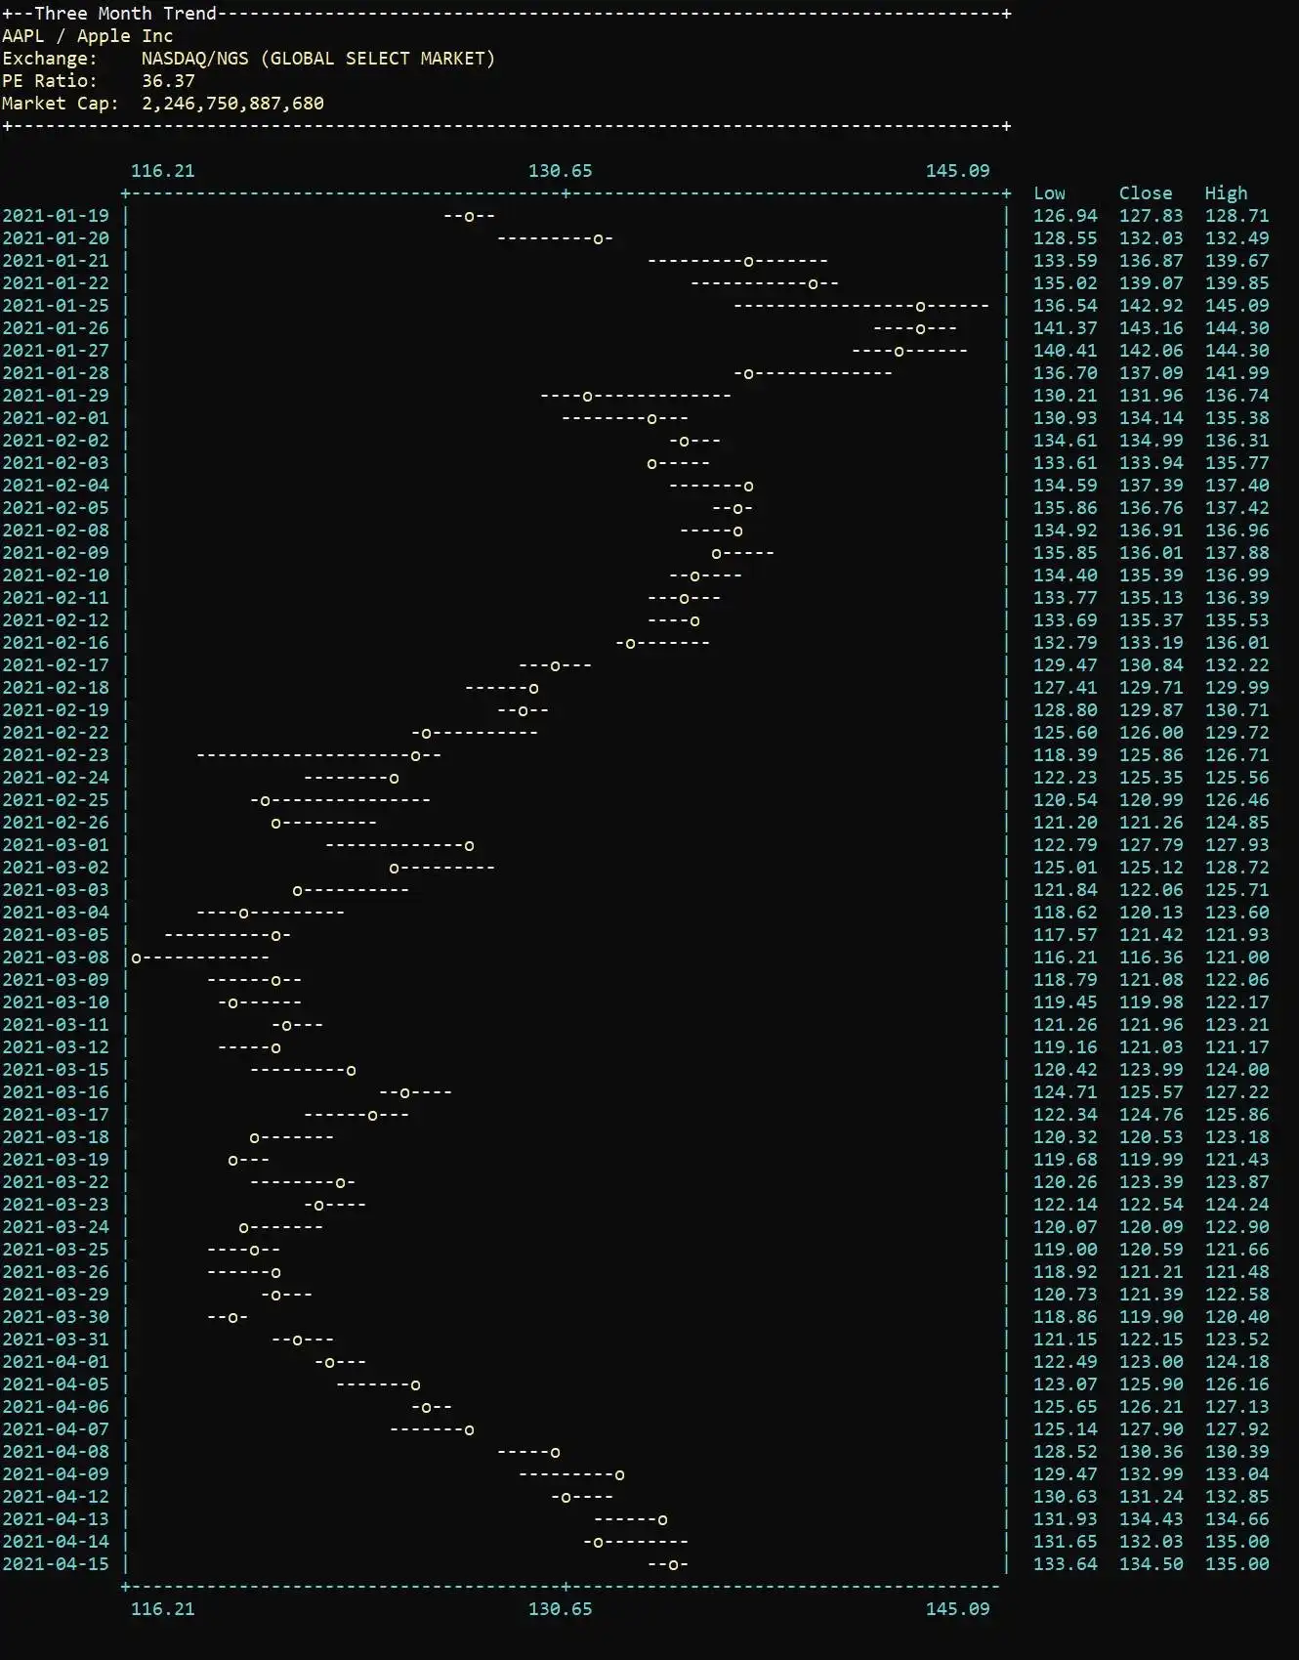Screen dimensions: 1299x1660
Task: Click High value 139.67 for 2021-01-21
Action: [x=1237, y=261]
